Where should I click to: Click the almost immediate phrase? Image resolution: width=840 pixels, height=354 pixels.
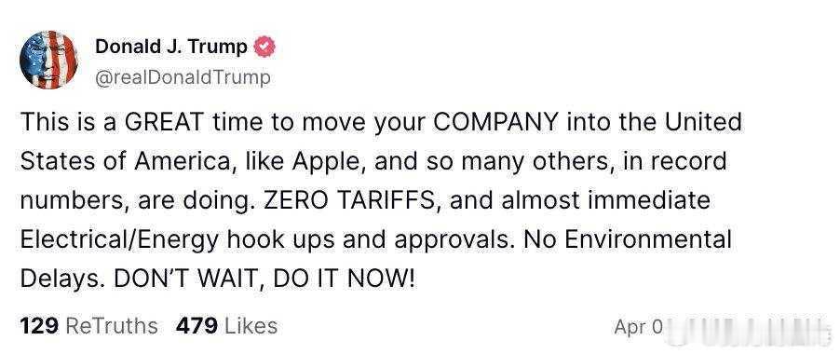[607, 200]
